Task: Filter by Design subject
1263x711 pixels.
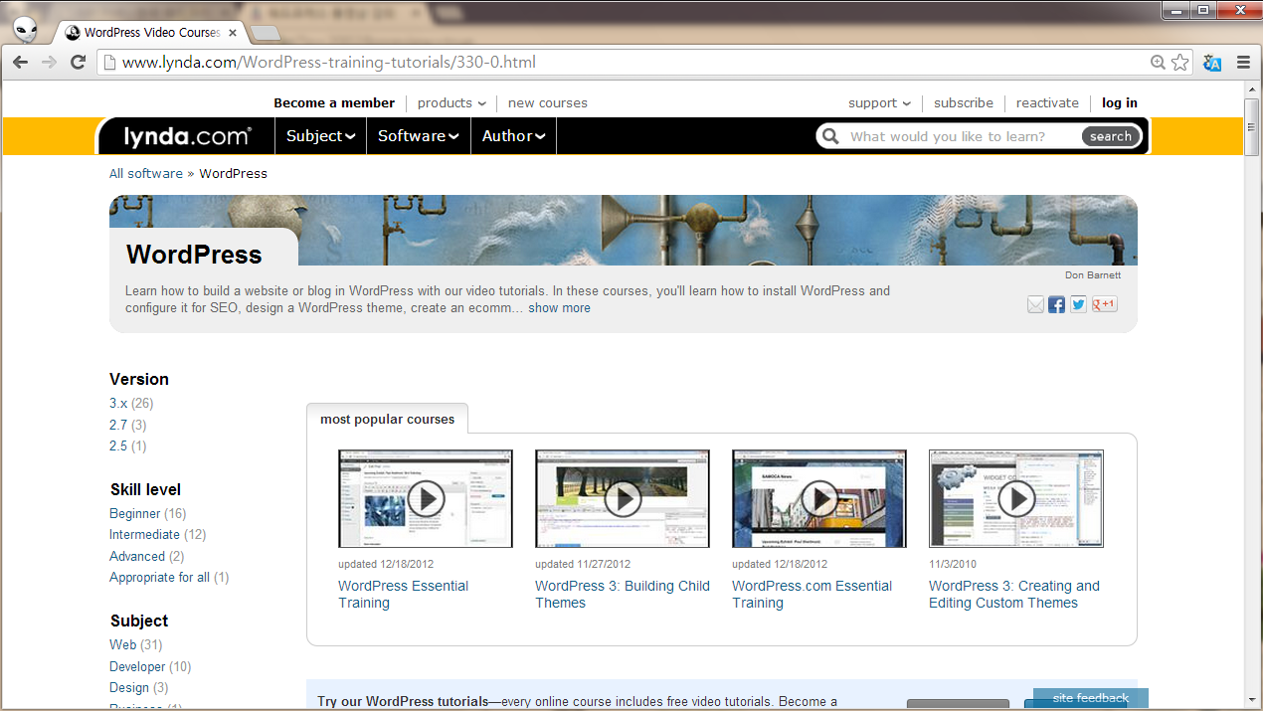Action: [x=129, y=687]
